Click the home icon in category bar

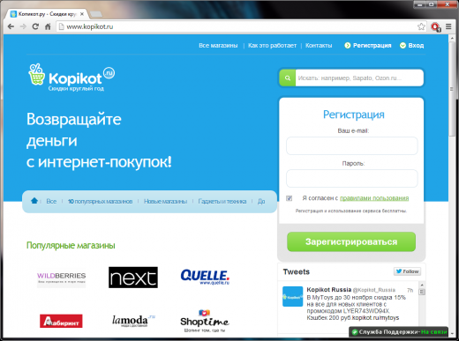click(x=34, y=201)
